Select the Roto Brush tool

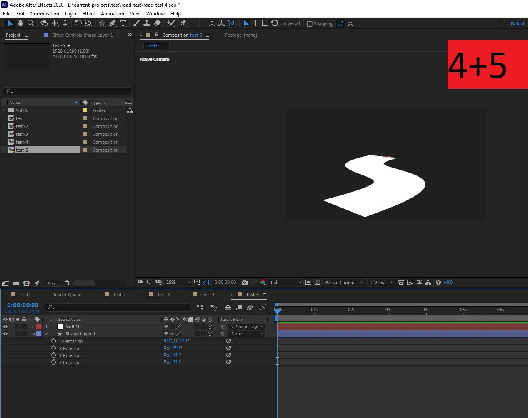click(x=170, y=23)
